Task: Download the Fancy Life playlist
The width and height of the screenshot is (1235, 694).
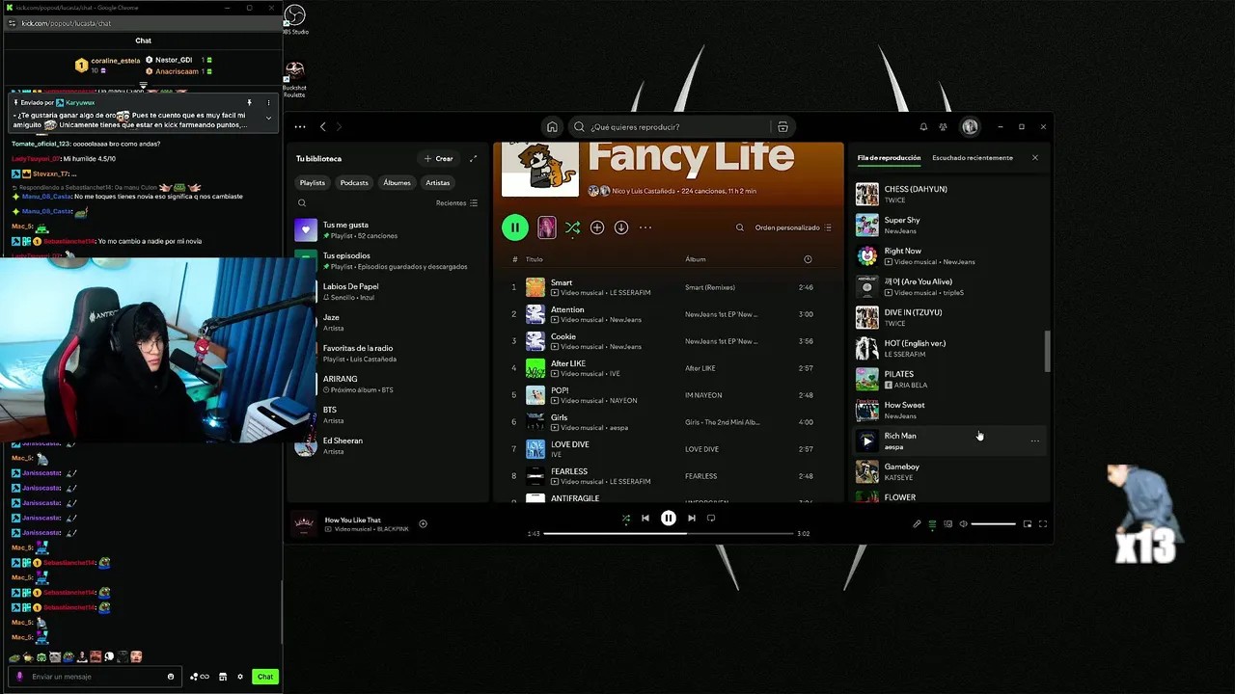Action: coord(621,227)
